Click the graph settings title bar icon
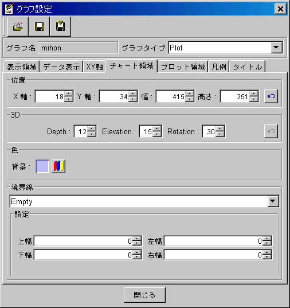The image size is (290, 308). pos(9,9)
